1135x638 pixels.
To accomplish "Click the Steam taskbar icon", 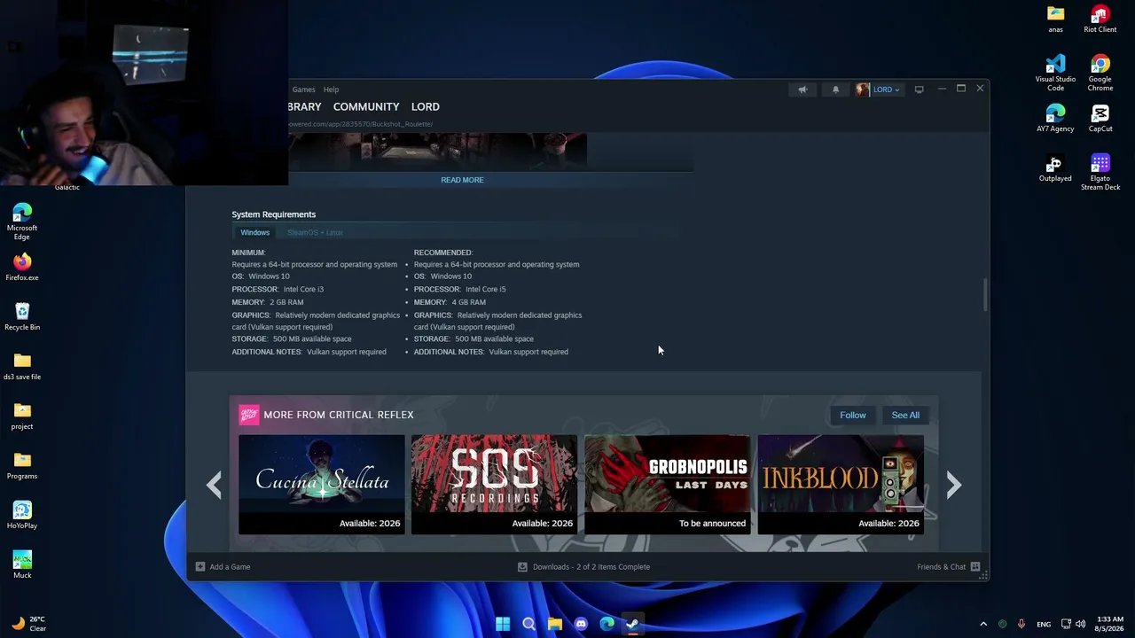I will (x=632, y=624).
